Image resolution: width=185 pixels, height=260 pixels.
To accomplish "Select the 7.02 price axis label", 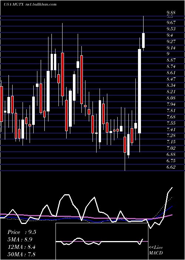I will click(x=171, y=148).
